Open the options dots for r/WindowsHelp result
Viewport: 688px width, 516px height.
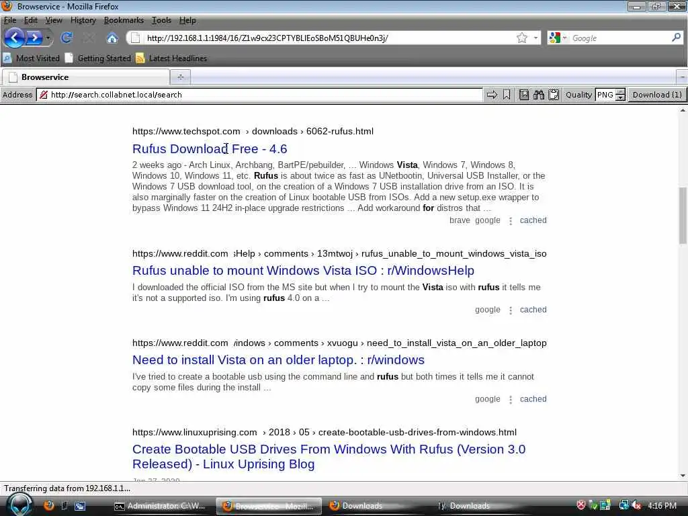click(511, 310)
